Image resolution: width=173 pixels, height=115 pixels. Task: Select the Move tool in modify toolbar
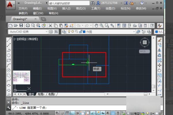(x=159, y=65)
